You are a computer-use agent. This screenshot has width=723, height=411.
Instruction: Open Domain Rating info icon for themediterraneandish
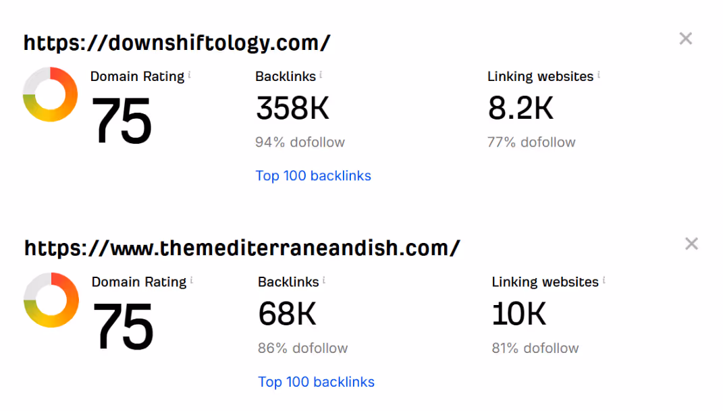pyautogui.click(x=191, y=279)
